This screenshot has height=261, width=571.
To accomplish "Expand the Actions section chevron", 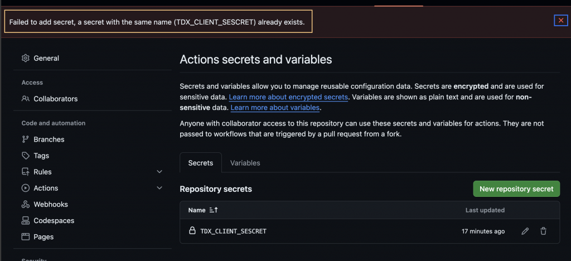I will click(159, 188).
